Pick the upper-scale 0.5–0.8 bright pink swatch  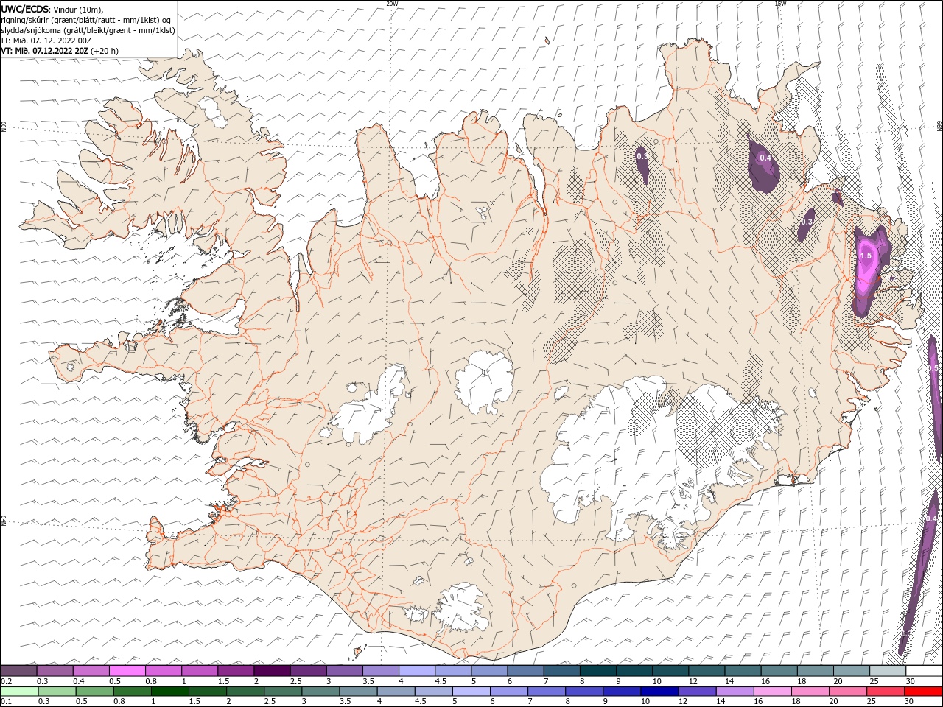pyautogui.click(x=127, y=671)
